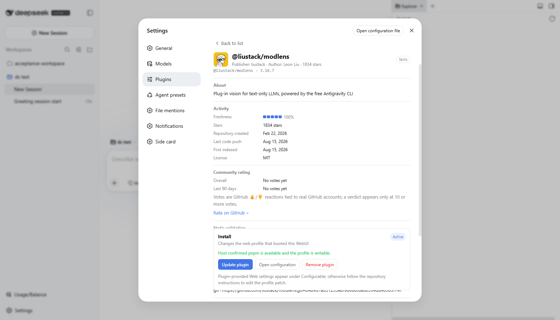Click the Skills tag badge
The width and height of the screenshot is (560, 320).
pos(403,59)
